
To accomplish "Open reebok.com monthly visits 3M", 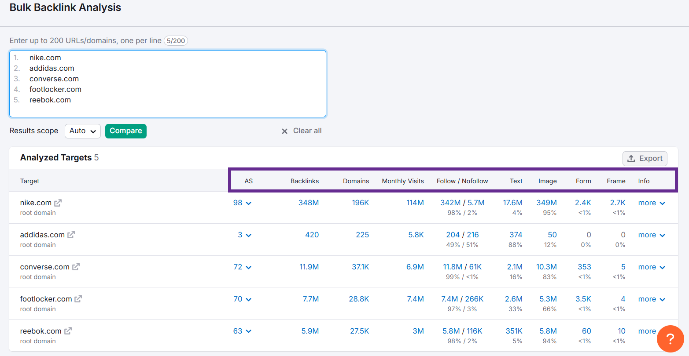I will (x=418, y=331).
